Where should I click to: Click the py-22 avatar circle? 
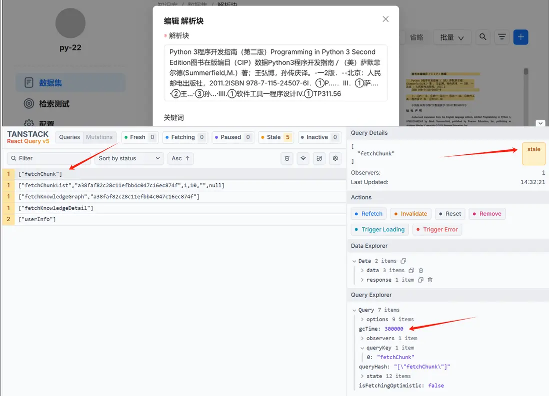point(70,23)
